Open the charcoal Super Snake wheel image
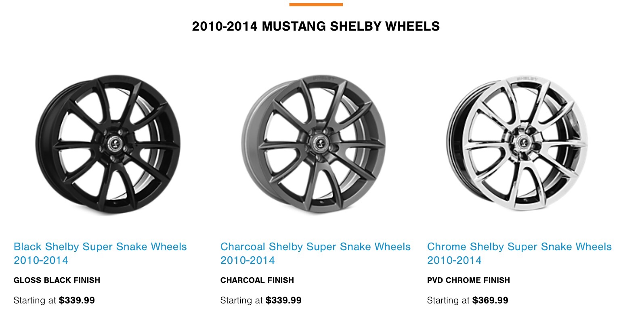619x326 pixels. (315, 144)
